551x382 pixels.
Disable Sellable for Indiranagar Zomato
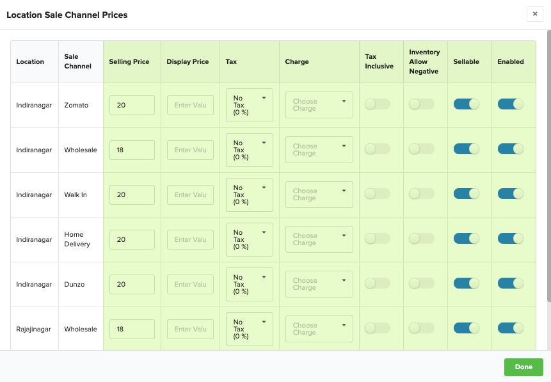[x=467, y=104]
